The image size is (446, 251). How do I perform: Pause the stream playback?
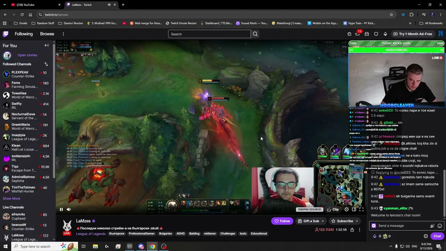click(x=61, y=210)
